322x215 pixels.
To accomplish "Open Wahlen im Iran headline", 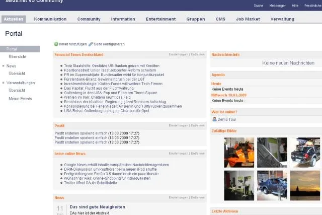I will coord(97,97).
